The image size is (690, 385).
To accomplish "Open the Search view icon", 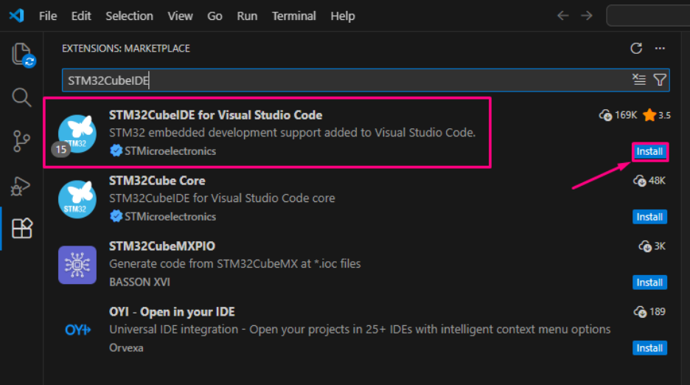I will 22,97.
